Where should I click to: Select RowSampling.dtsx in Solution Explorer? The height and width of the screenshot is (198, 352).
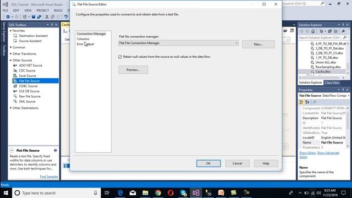[x=328, y=67]
